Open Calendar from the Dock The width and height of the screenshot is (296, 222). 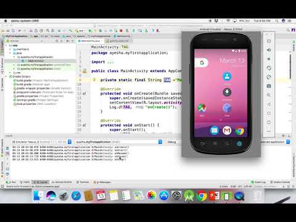point(101,195)
